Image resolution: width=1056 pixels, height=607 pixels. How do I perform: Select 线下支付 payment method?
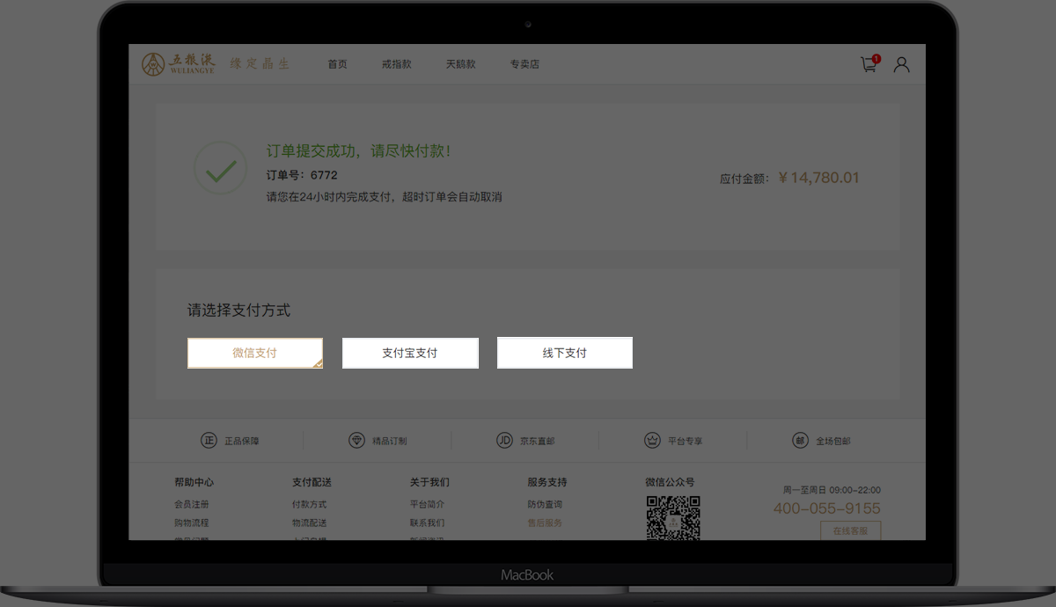coord(565,353)
